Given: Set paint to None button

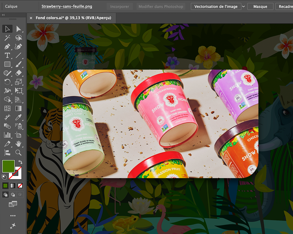Looking at the screenshot, I should pos(20,185).
